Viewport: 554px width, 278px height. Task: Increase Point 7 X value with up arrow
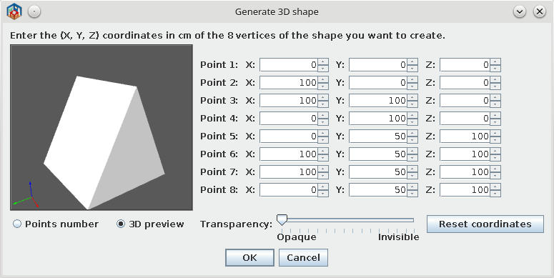[323, 169]
